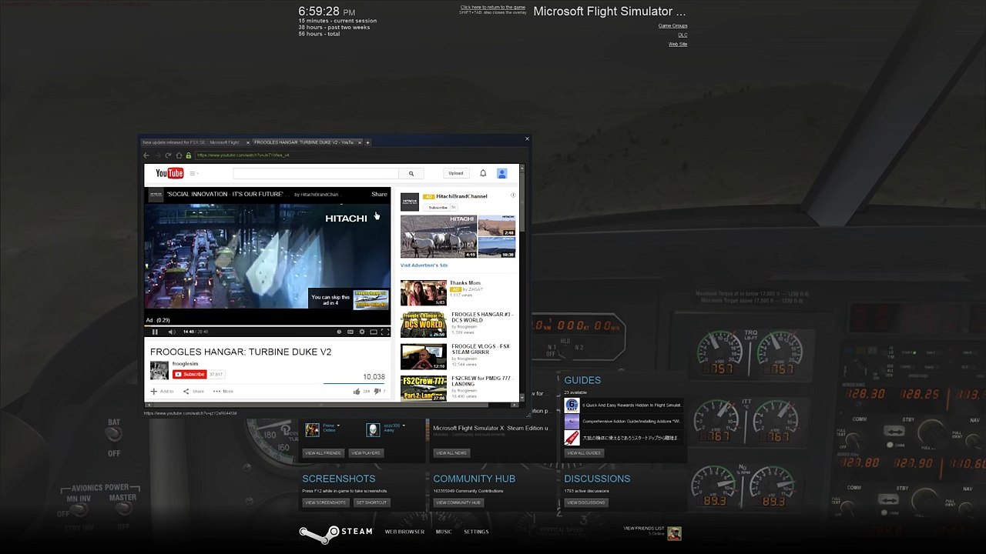Click the VIEW ALL NEWS button

(451, 453)
